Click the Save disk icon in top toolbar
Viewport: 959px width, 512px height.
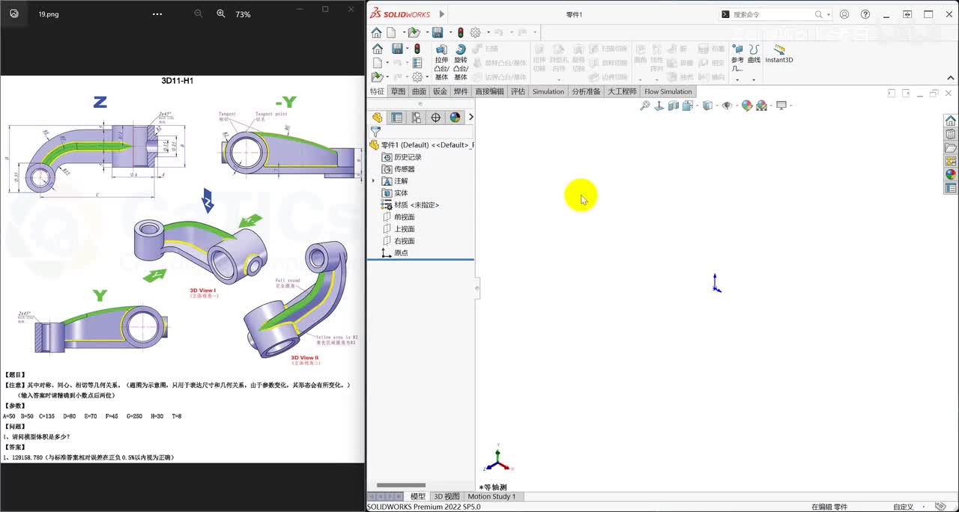(x=438, y=32)
